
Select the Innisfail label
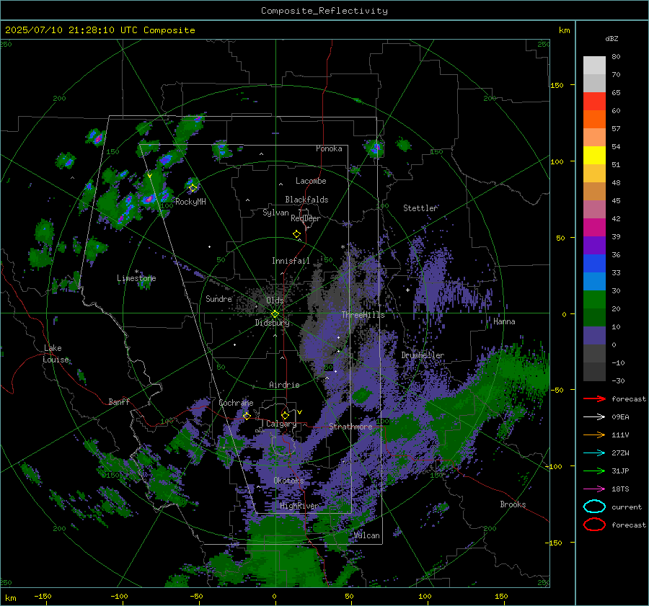pyautogui.click(x=291, y=261)
